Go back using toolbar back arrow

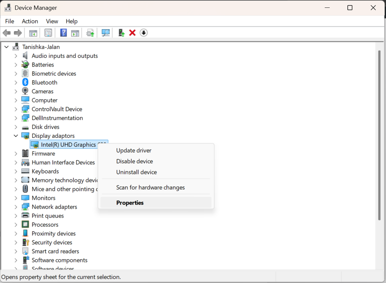point(7,33)
